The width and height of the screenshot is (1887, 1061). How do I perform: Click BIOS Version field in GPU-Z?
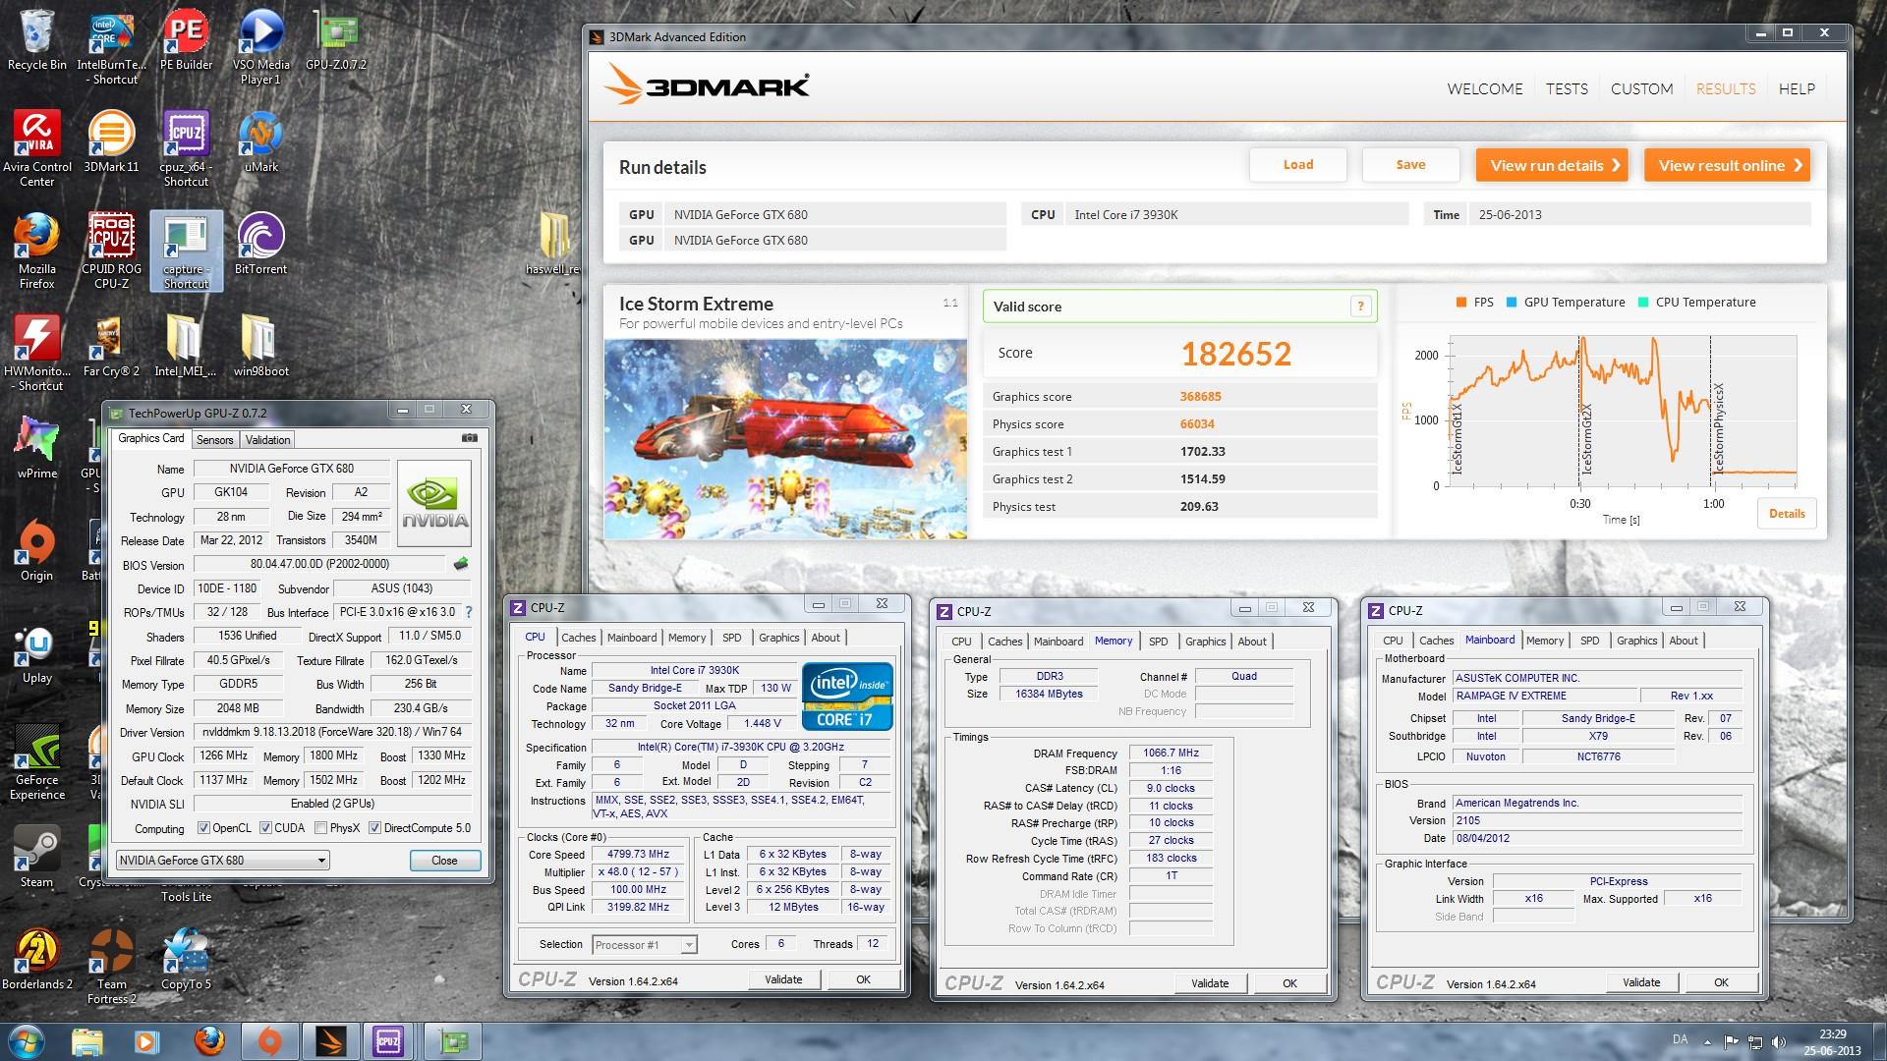319,564
